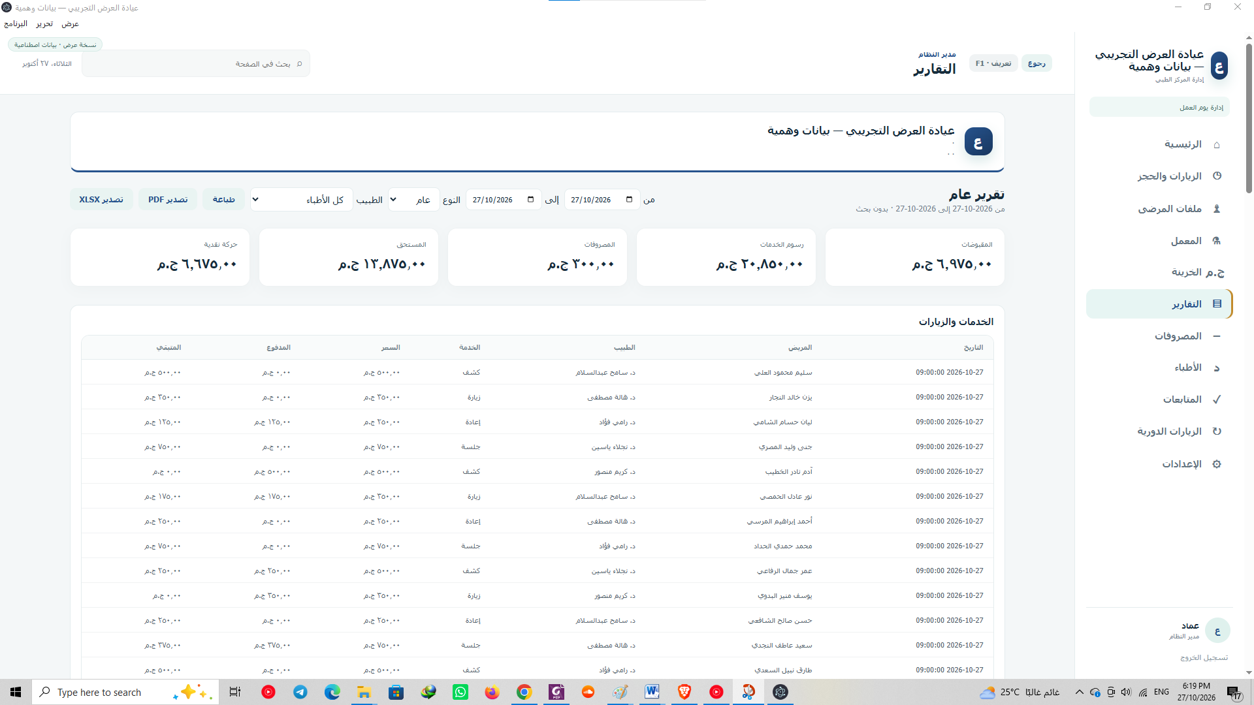
Task: Open taskbar clock showing 6:19 PM
Action: (1196, 692)
